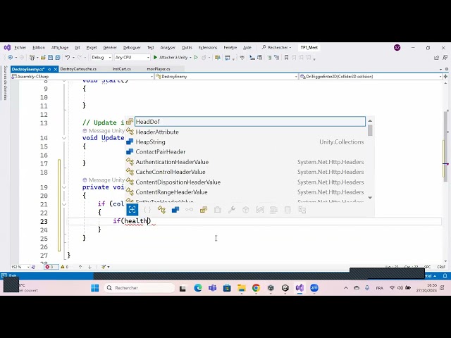Go to previous issue arrow

(x=80, y=267)
